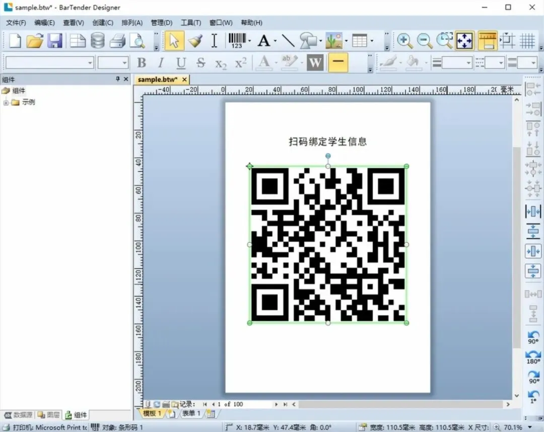The height and width of the screenshot is (432, 544).
Task: Switch to the 表单 1 tab
Action: tap(191, 413)
